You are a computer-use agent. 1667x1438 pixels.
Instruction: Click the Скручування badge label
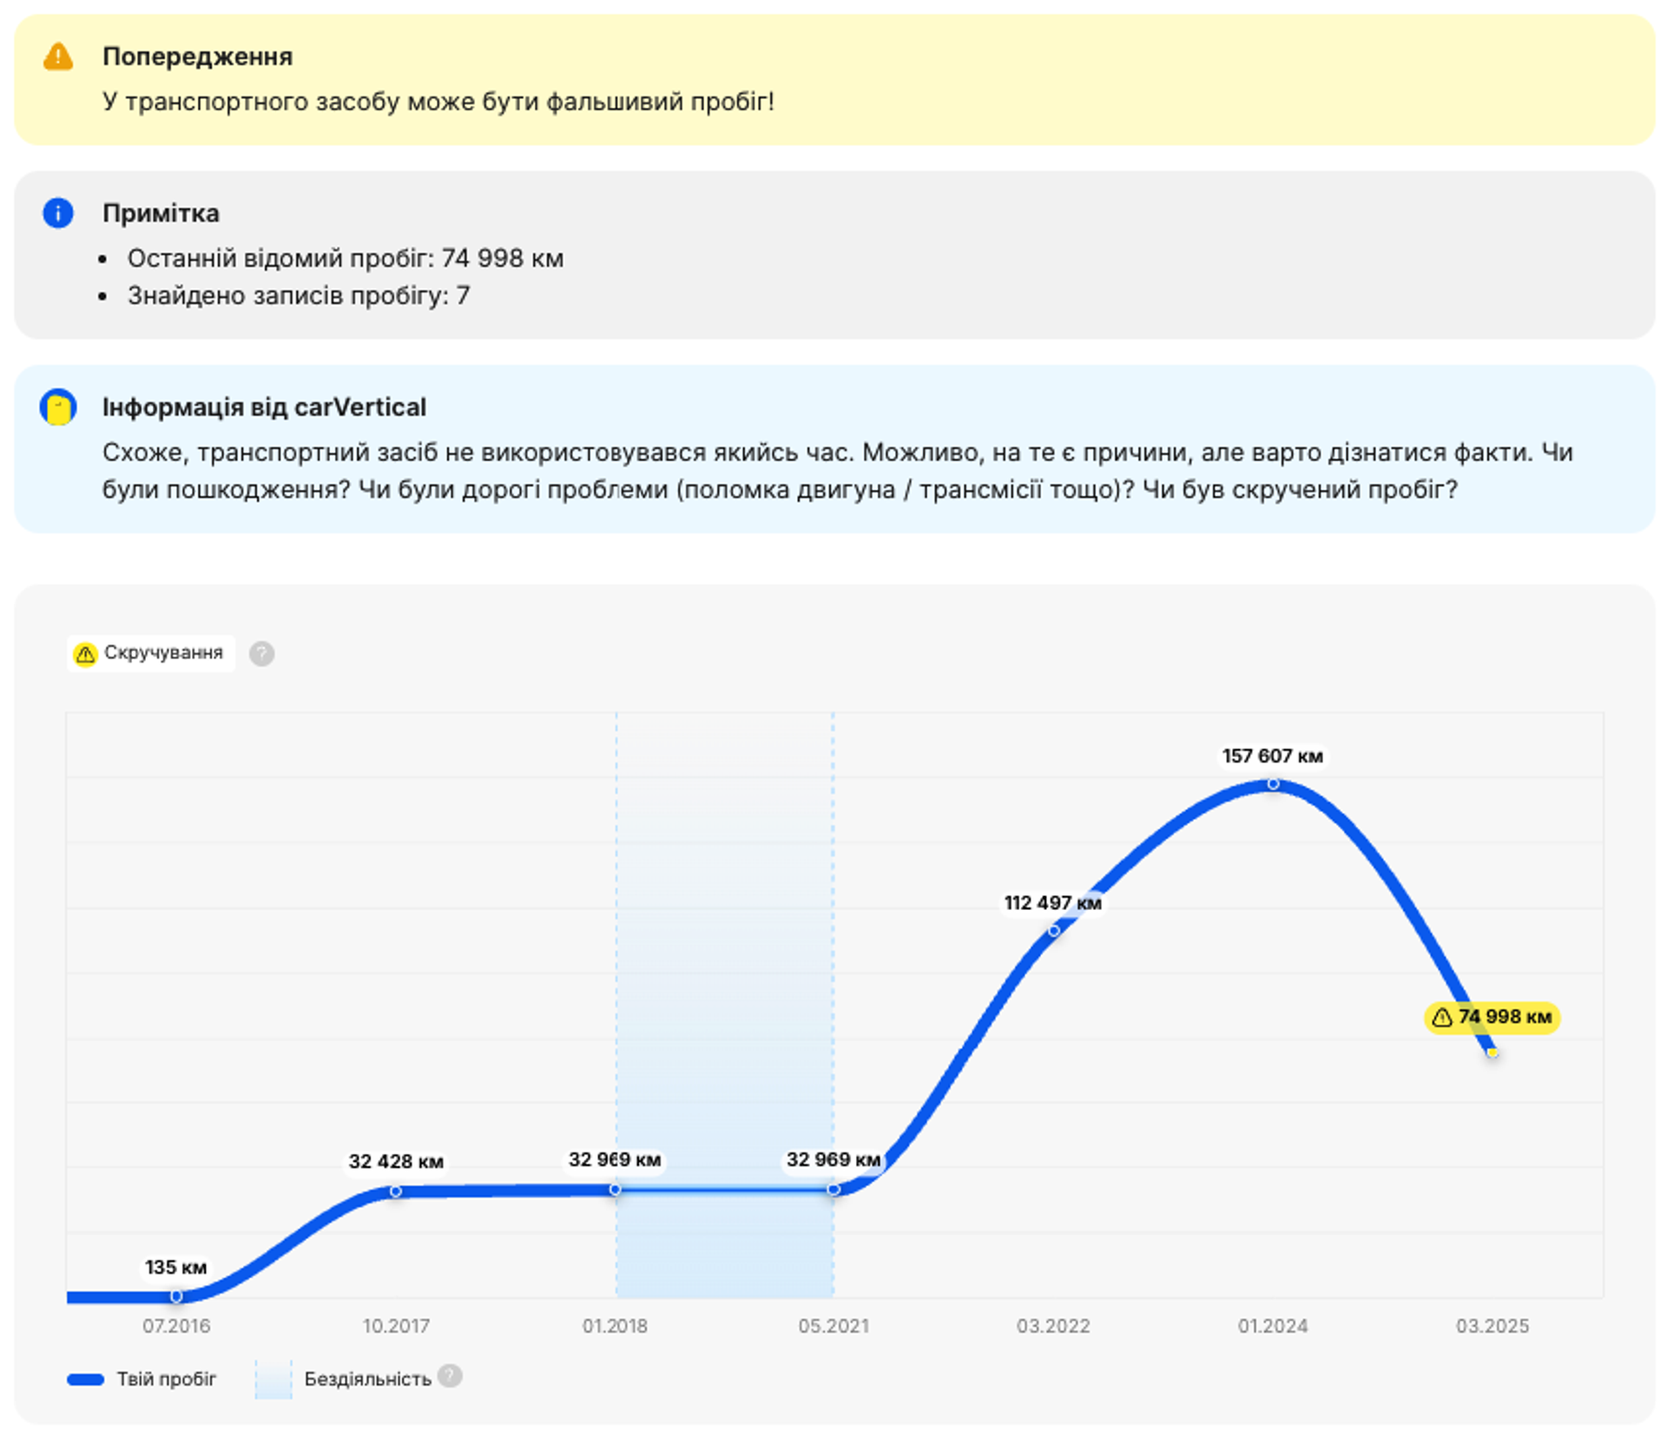(163, 653)
